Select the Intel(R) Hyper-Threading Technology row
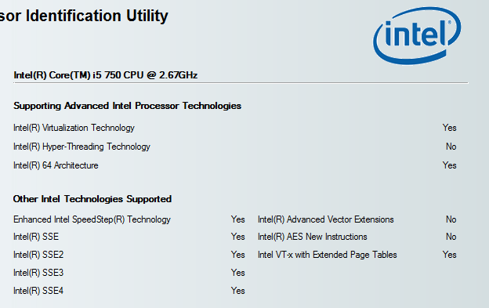The height and width of the screenshot is (308, 489). coord(235,147)
